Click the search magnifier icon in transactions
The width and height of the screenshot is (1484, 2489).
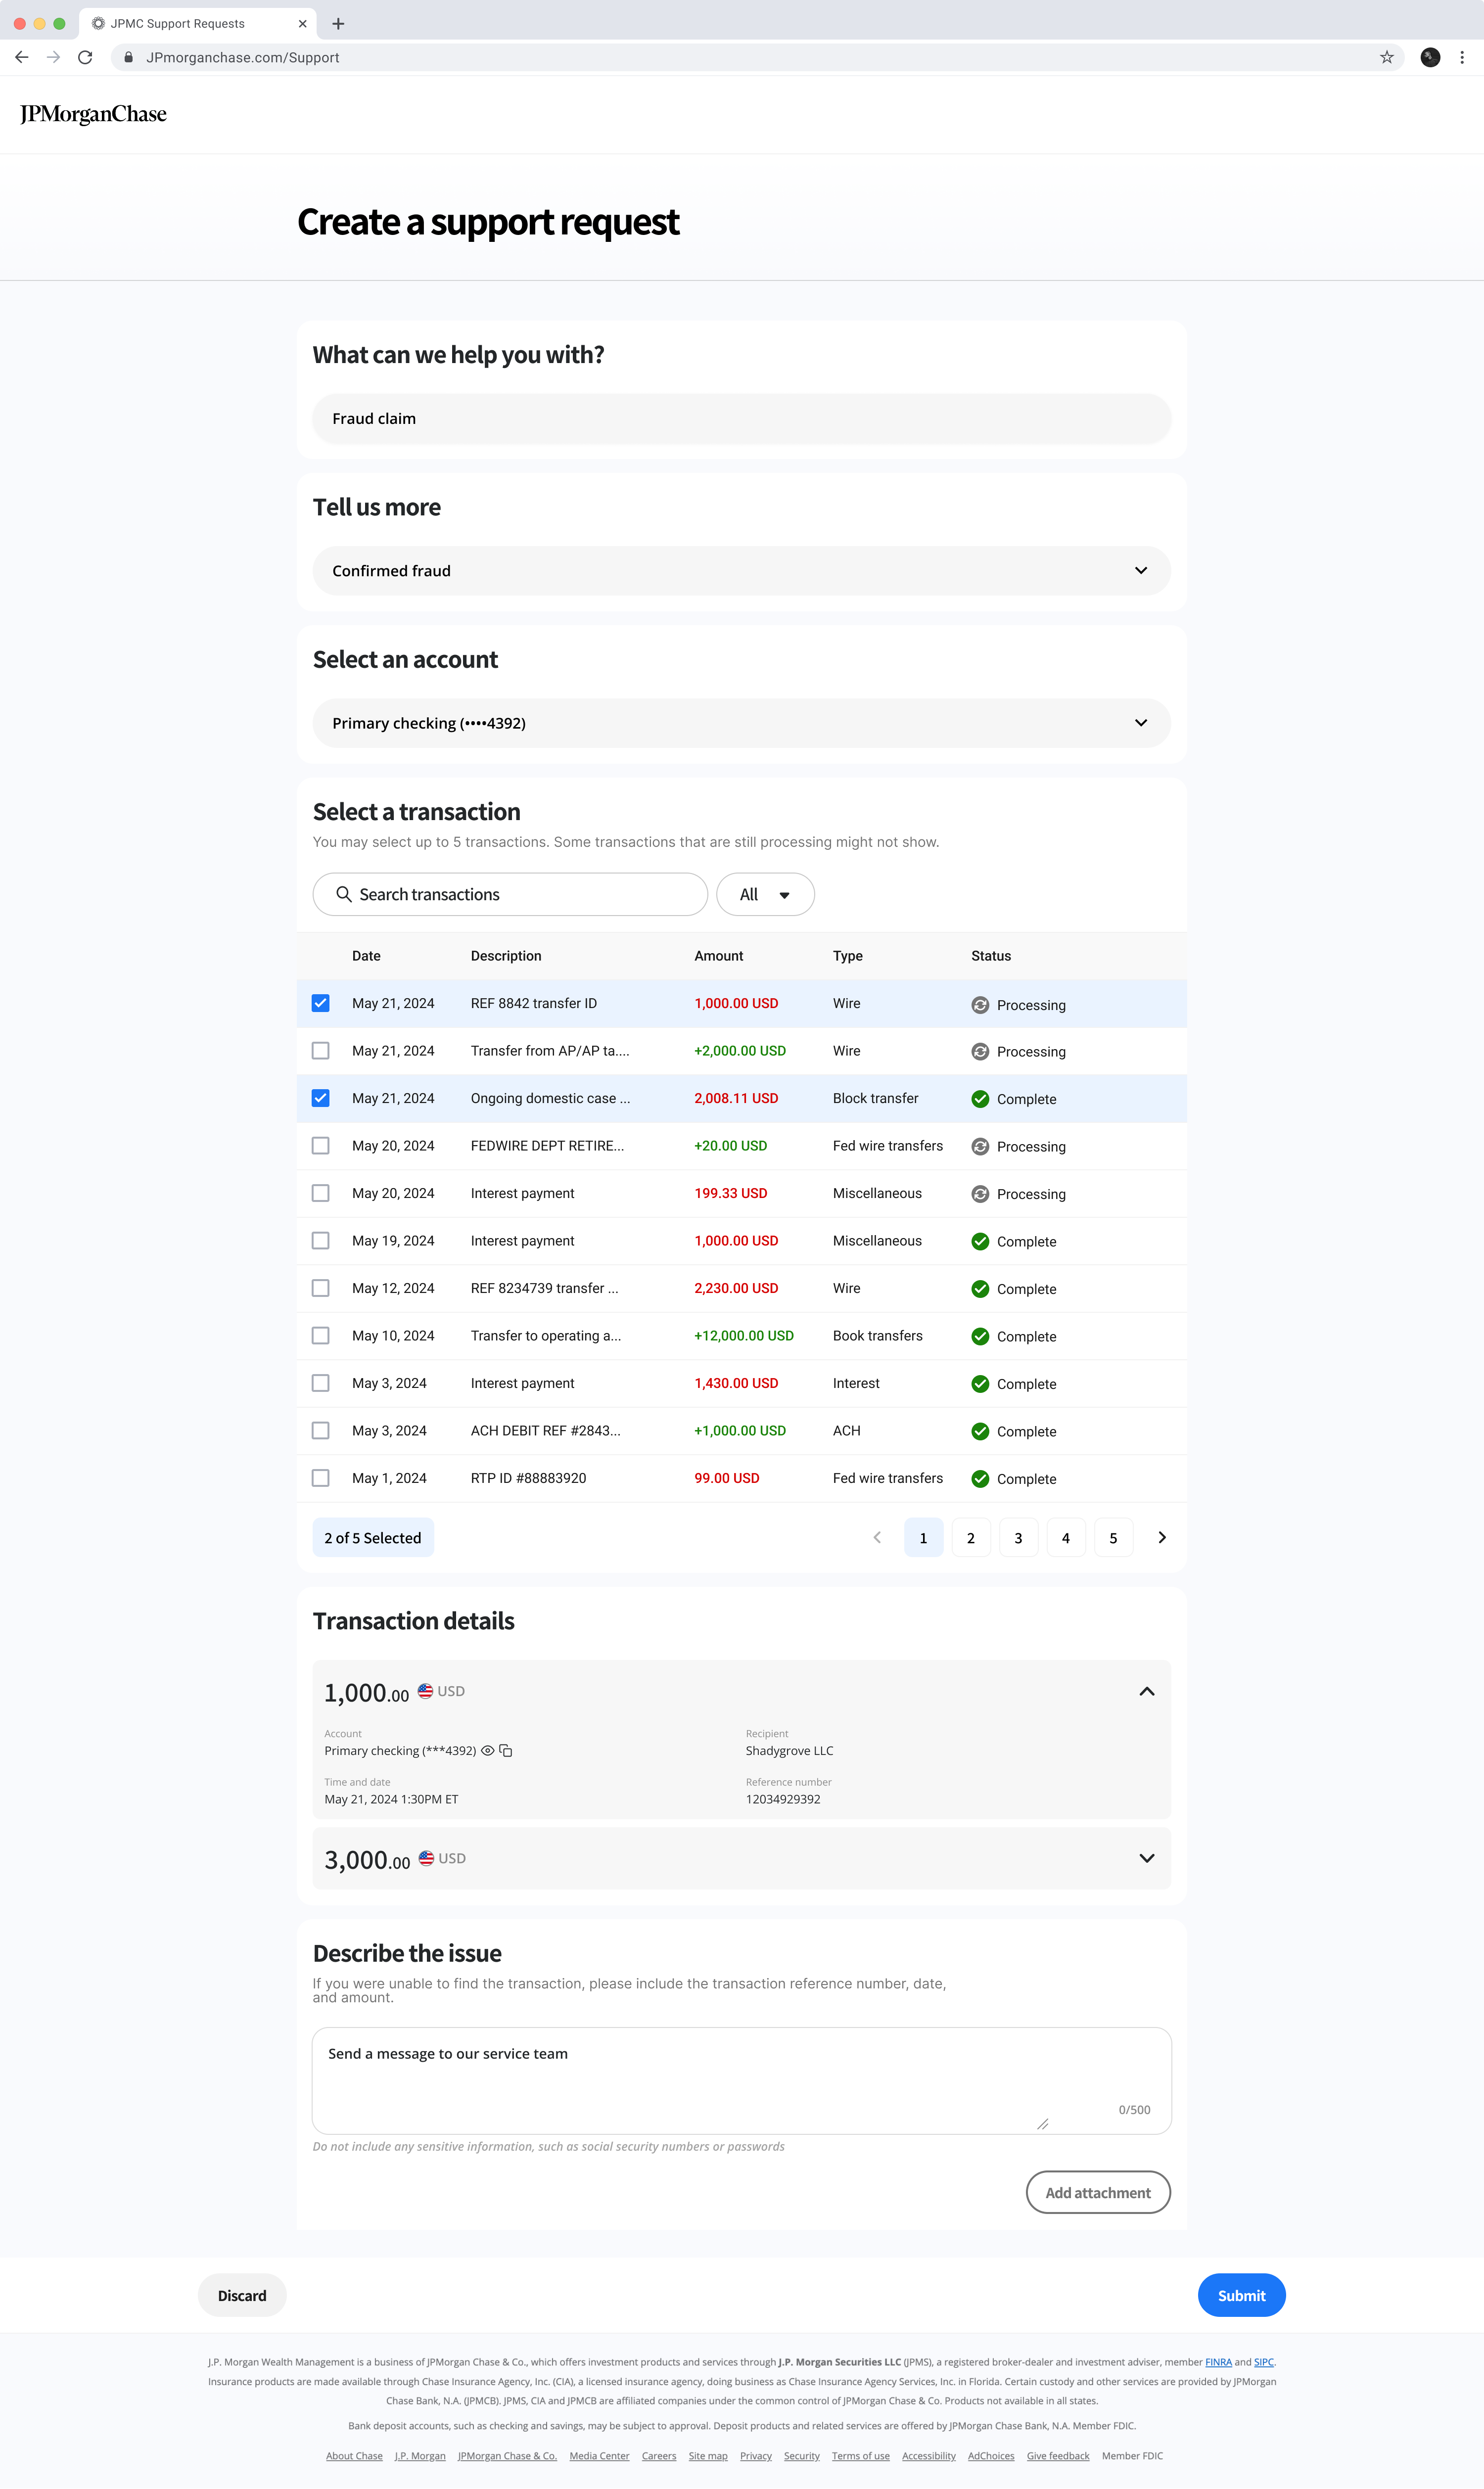(x=343, y=894)
